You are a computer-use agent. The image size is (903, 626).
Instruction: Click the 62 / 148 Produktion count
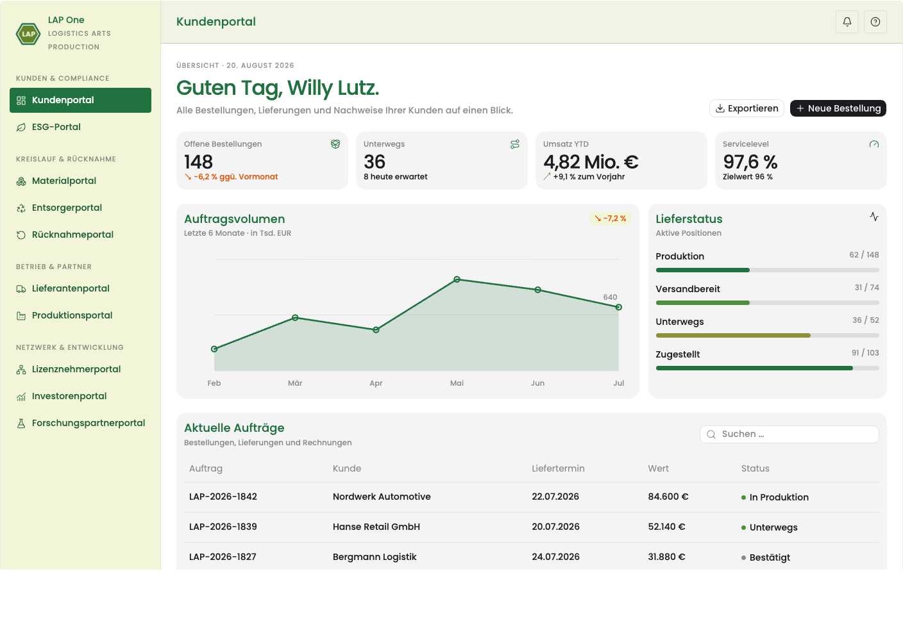pos(864,255)
